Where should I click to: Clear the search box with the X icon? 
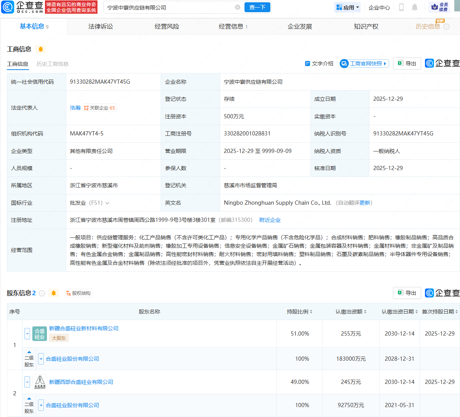pos(238,7)
